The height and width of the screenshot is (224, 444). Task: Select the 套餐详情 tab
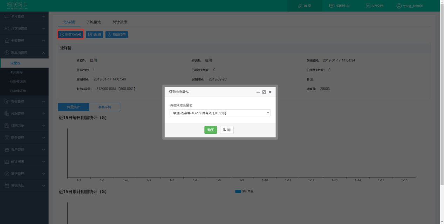pyautogui.click(x=104, y=107)
